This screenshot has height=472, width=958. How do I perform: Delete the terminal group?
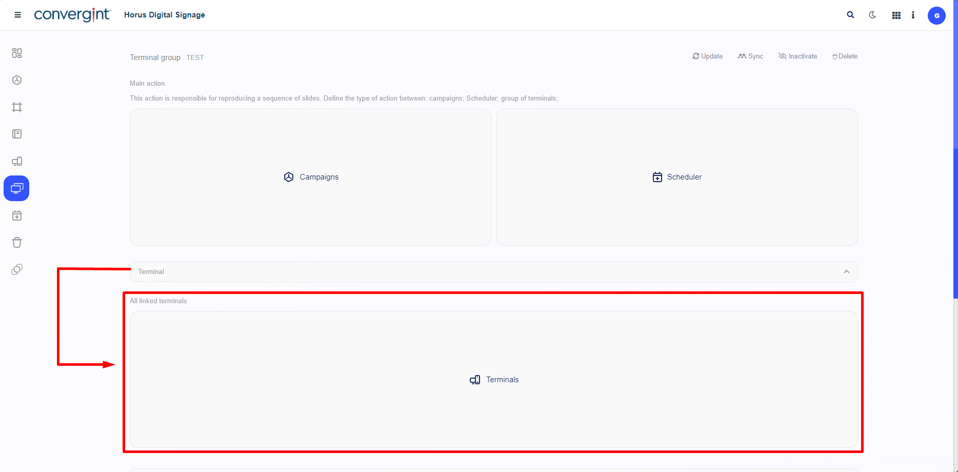(x=845, y=56)
